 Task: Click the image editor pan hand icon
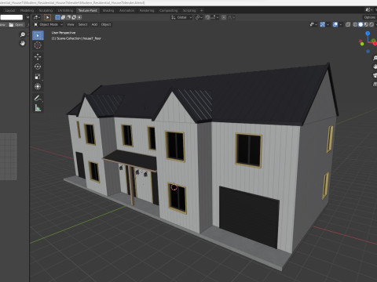23,43
